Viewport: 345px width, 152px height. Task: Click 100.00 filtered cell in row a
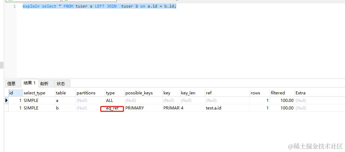[x=282, y=101]
